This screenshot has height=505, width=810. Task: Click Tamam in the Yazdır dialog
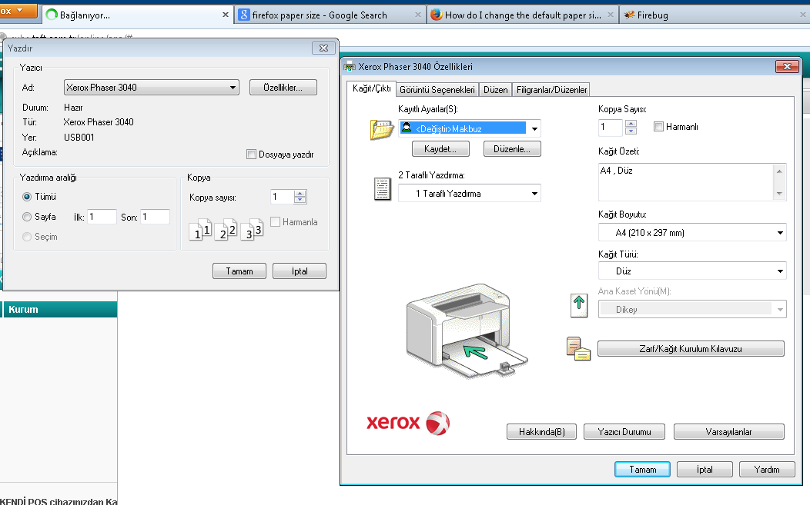[x=239, y=271]
